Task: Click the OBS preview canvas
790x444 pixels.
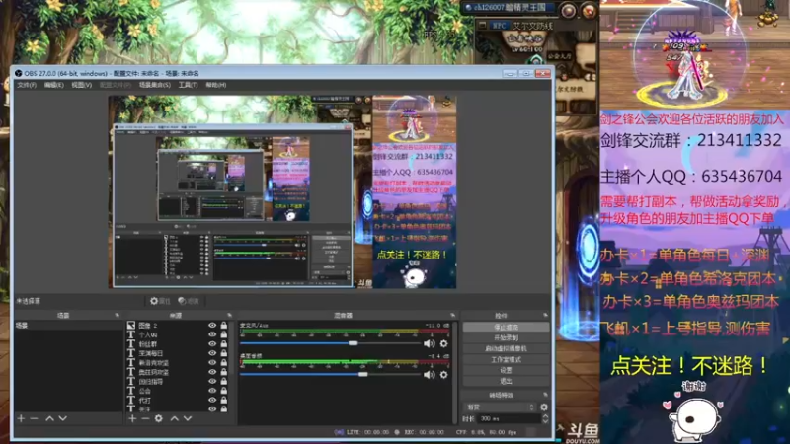Action: point(282,191)
